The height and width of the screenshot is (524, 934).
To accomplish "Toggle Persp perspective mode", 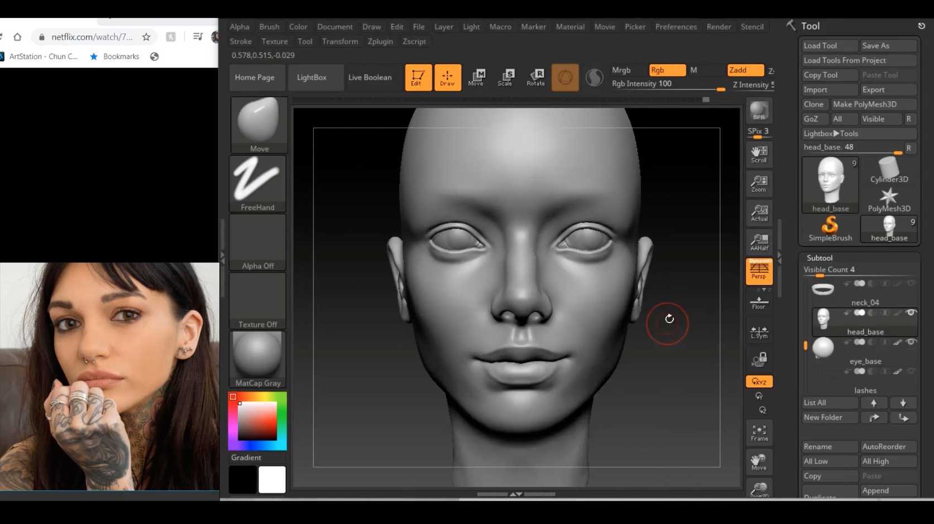I will (x=759, y=271).
